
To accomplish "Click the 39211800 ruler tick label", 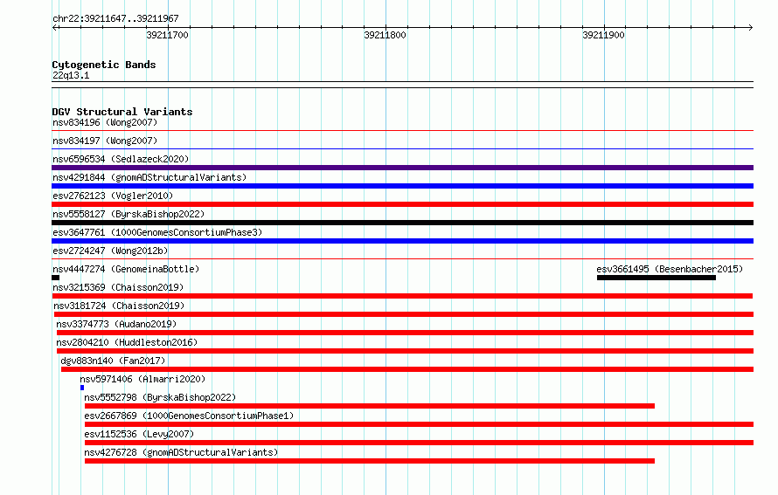I will coord(385,35).
